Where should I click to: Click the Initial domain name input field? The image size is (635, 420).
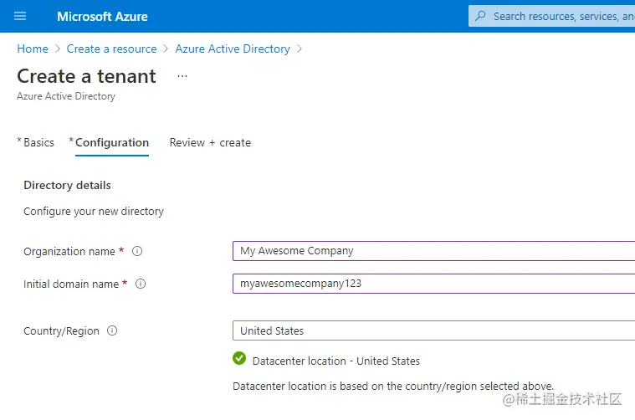click(433, 284)
